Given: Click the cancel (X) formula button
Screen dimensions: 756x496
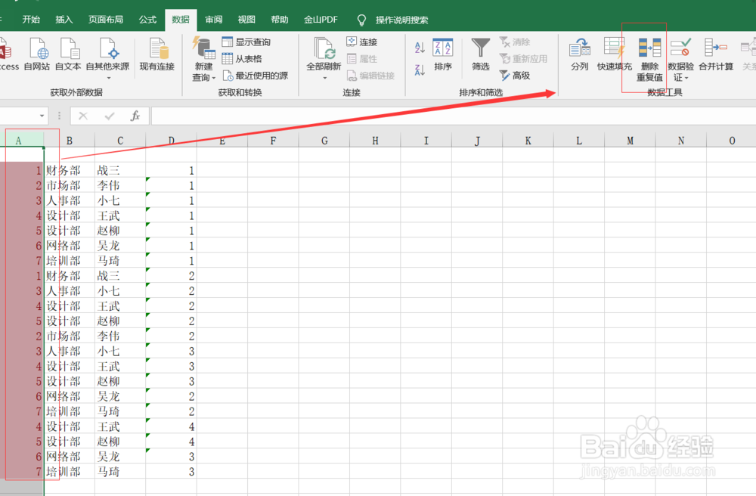Looking at the screenshot, I should (x=83, y=116).
